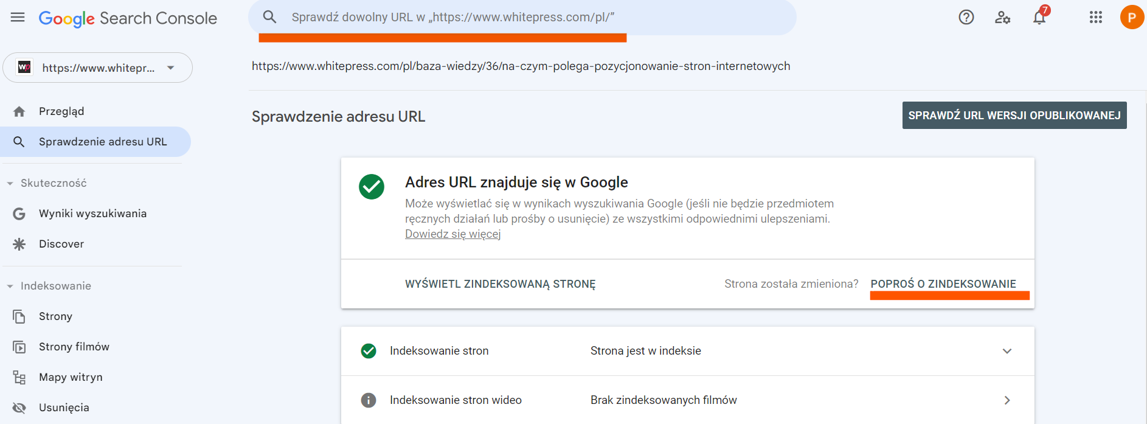Open the Google apps grid
The width and height of the screenshot is (1147, 424).
point(1096,18)
